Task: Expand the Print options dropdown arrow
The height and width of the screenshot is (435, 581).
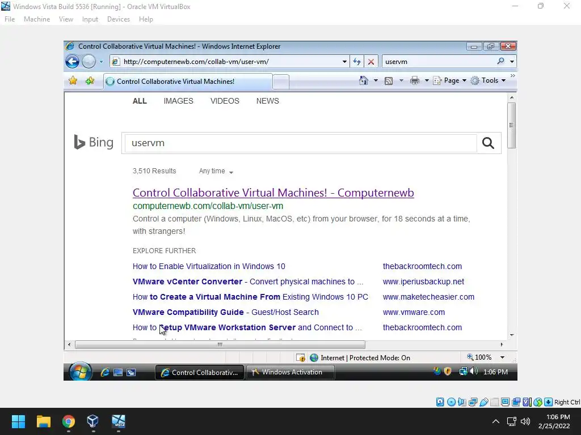Action: pos(427,80)
